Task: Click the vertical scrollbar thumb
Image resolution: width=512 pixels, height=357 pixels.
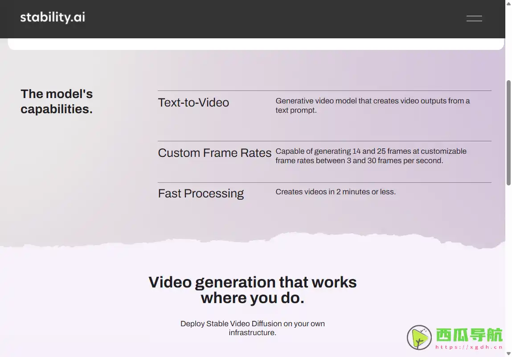Action: click(x=508, y=132)
